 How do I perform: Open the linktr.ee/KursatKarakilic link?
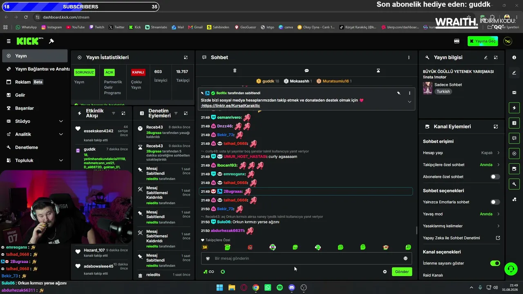231,106
